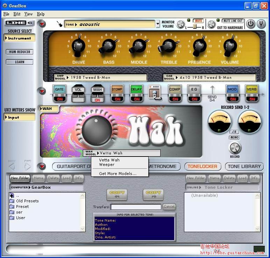Screen dimensions: 270x258
Task: Click the Transfers input field
Action: [136, 207]
